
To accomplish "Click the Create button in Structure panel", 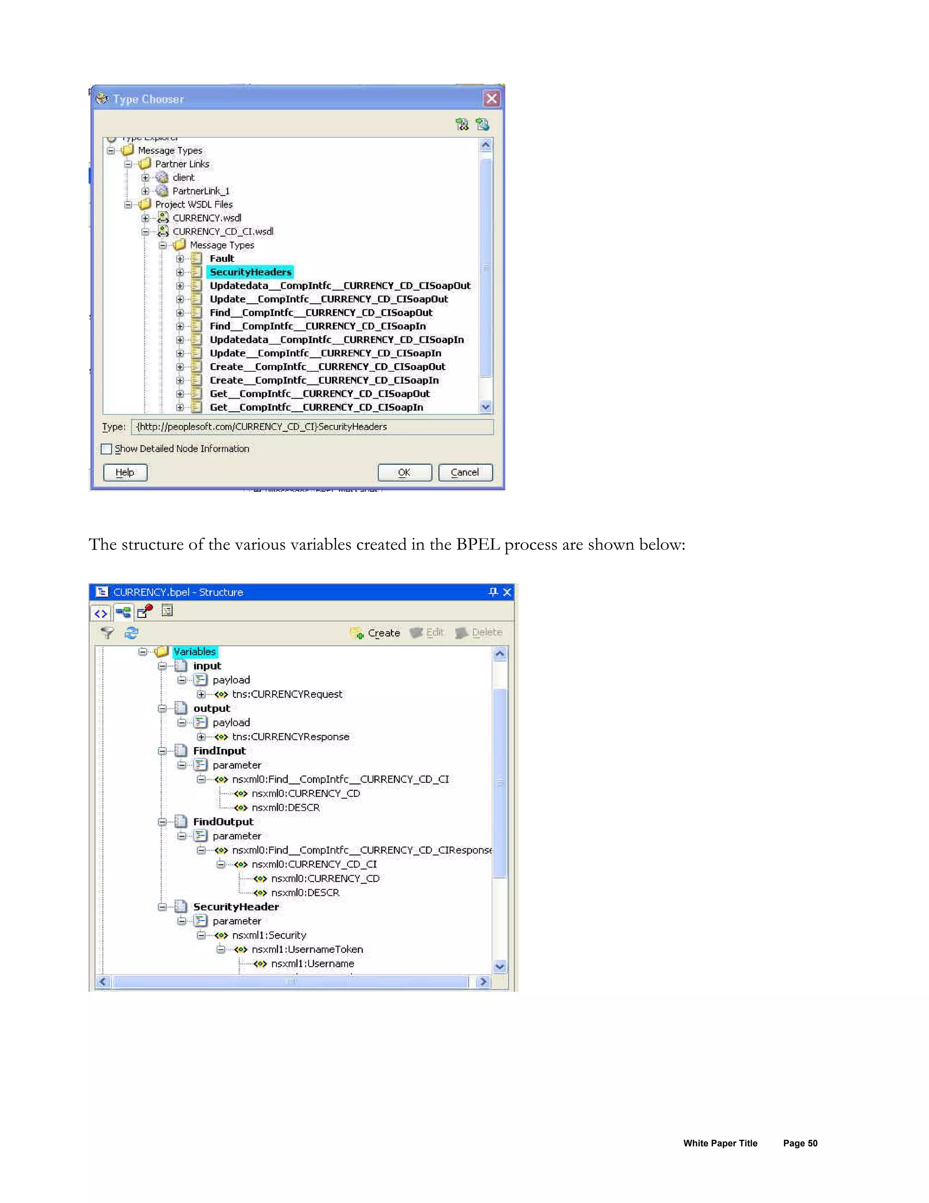I will click(x=375, y=633).
